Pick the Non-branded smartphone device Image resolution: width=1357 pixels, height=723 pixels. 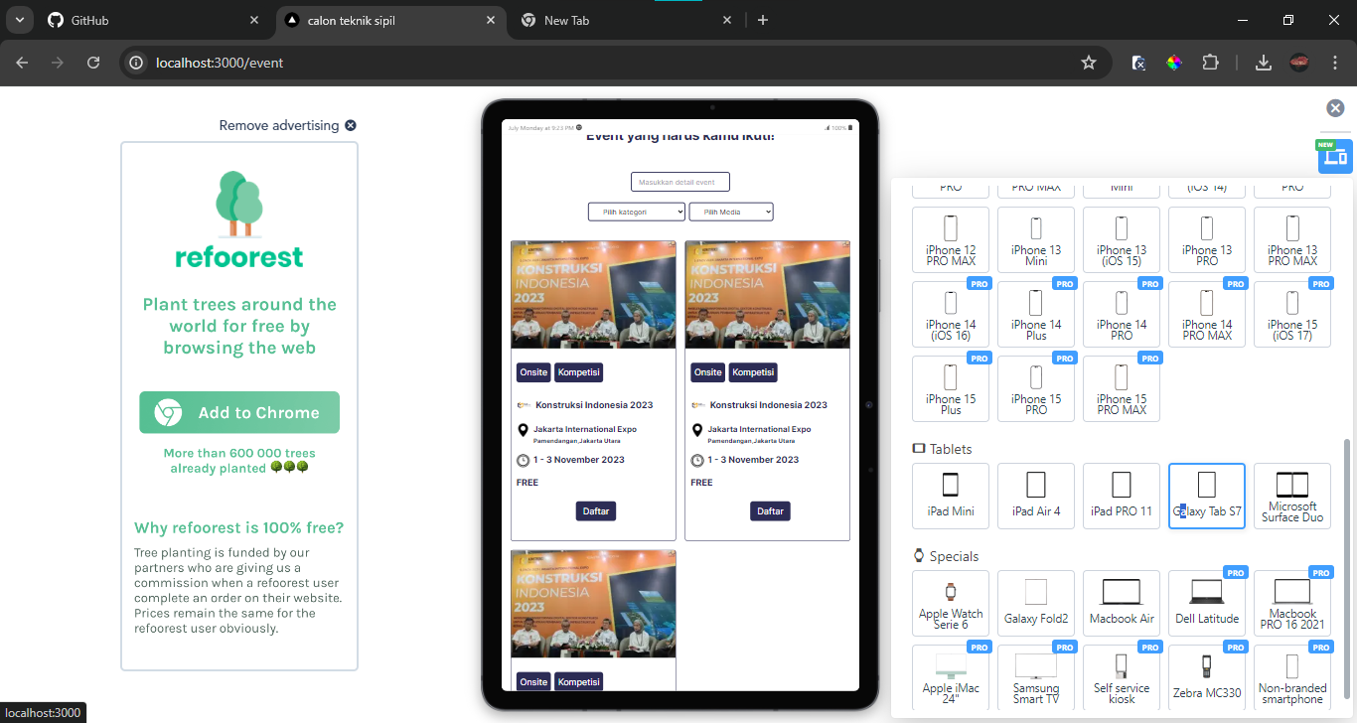click(x=1292, y=677)
